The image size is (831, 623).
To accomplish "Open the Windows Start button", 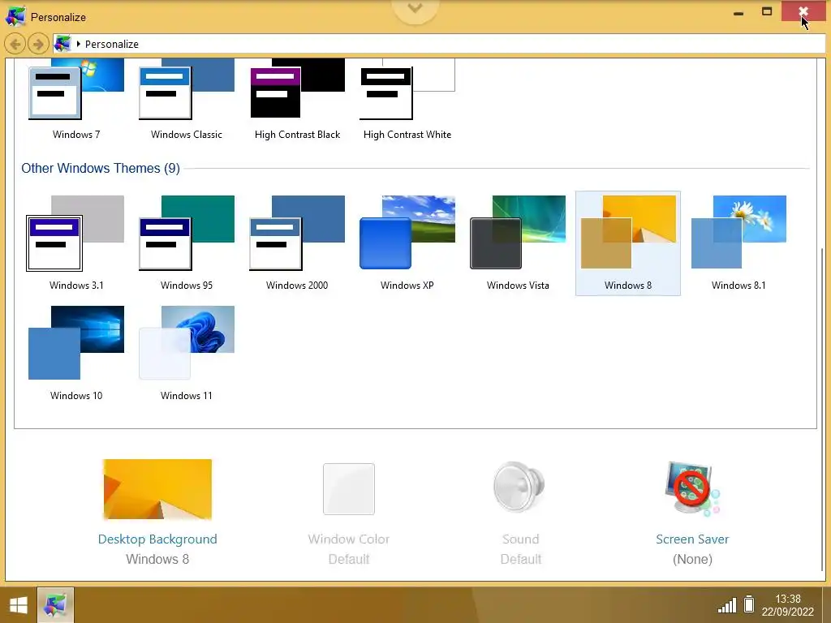I will [18, 605].
